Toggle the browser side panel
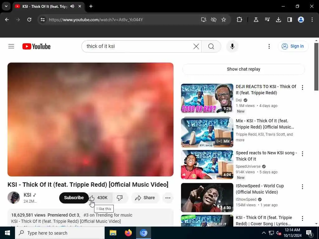The image size is (319, 239). coord(289,20)
